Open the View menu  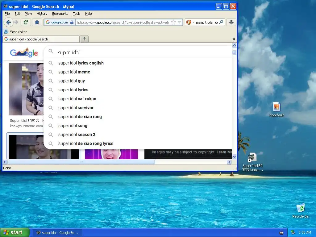click(28, 14)
